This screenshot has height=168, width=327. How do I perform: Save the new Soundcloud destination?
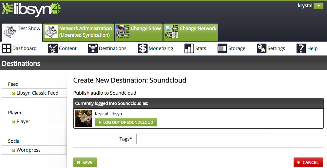[x=85, y=162]
